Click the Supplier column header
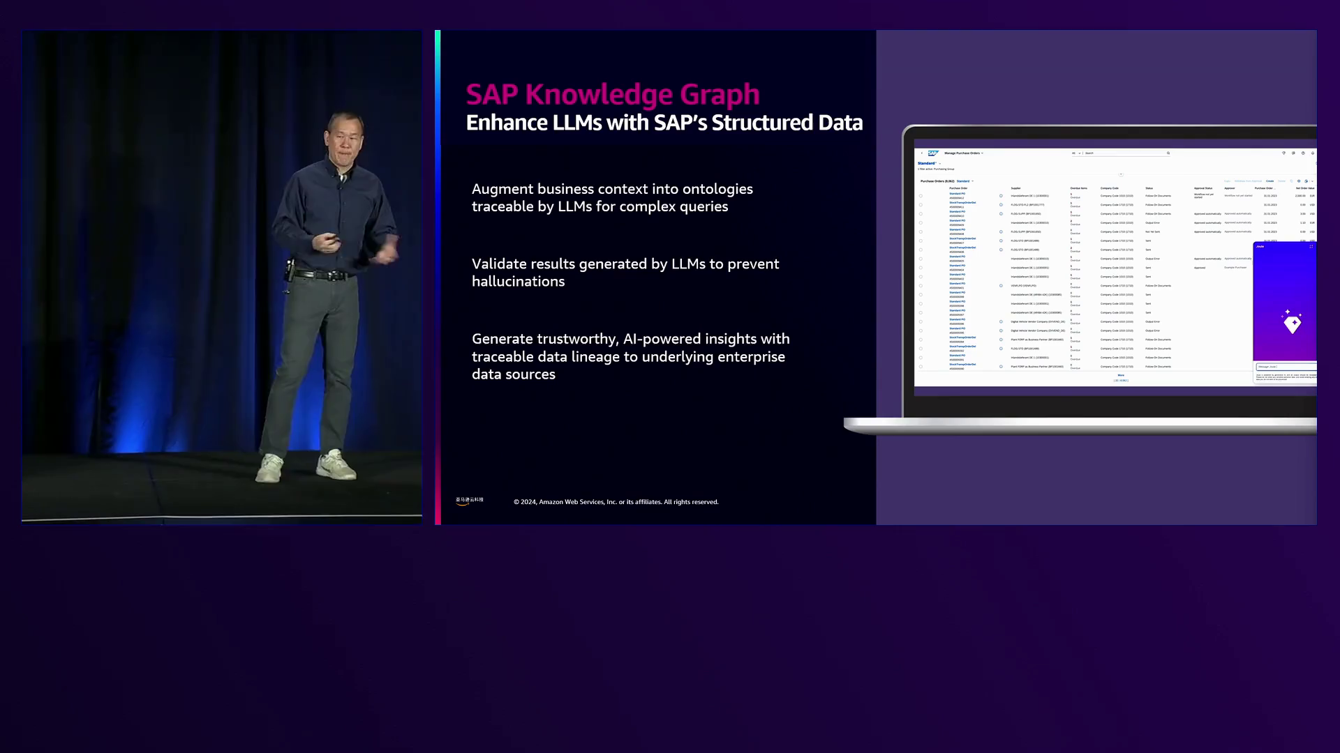 (x=1015, y=188)
